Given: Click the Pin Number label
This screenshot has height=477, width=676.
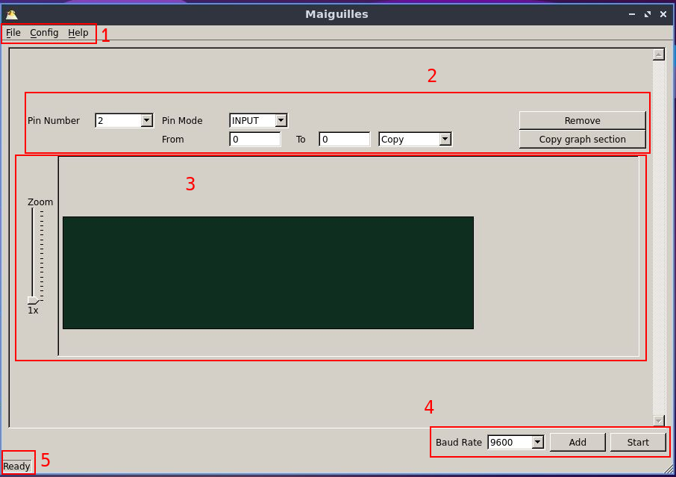Looking at the screenshot, I should tap(54, 120).
